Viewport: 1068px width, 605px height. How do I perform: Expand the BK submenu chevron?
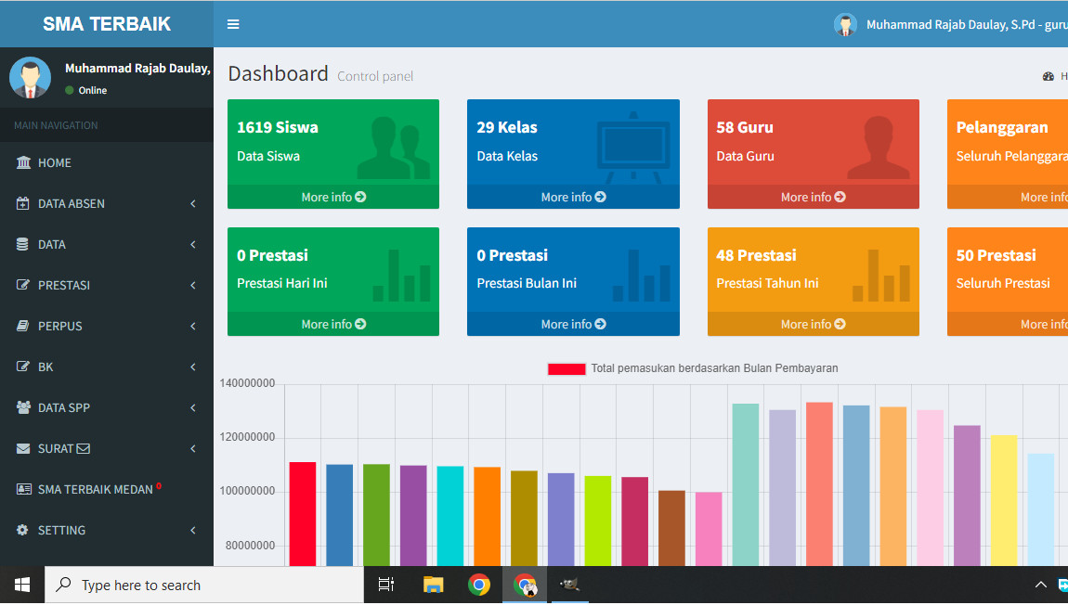tap(193, 367)
